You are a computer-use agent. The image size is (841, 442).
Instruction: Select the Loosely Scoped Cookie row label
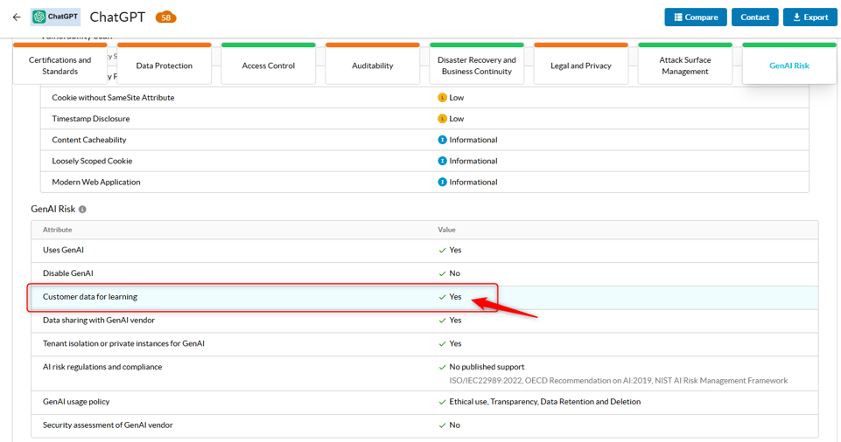(x=92, y=161)
